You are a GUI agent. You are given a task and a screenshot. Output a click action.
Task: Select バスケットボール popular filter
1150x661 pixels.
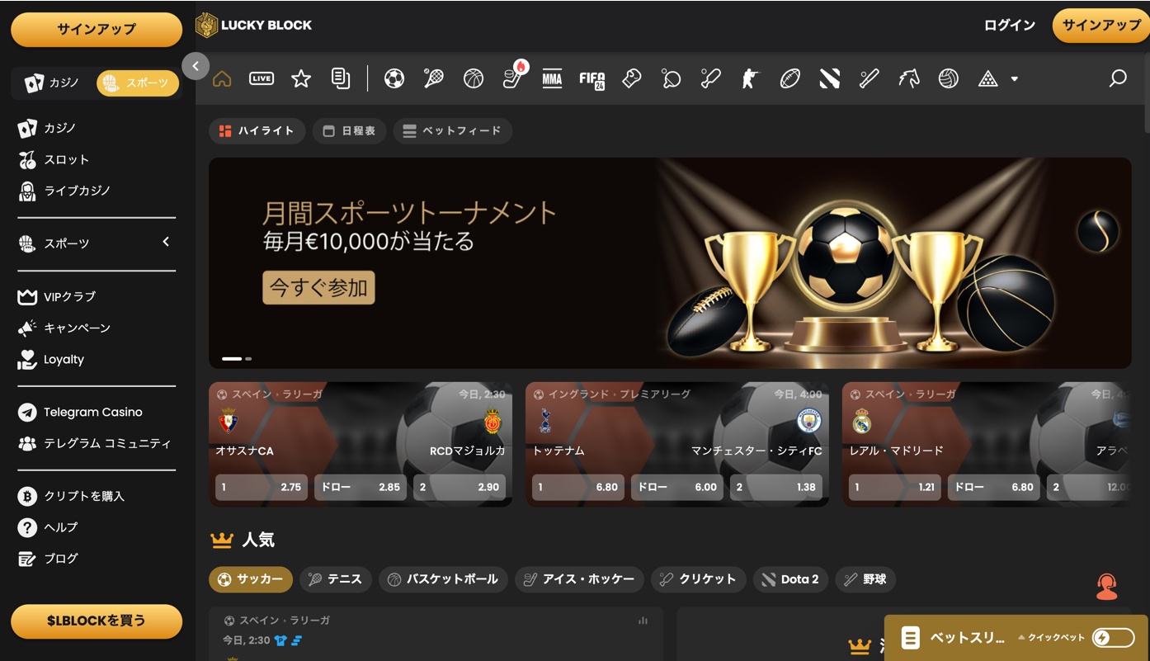pyautogui.click(x=443, y=579)
